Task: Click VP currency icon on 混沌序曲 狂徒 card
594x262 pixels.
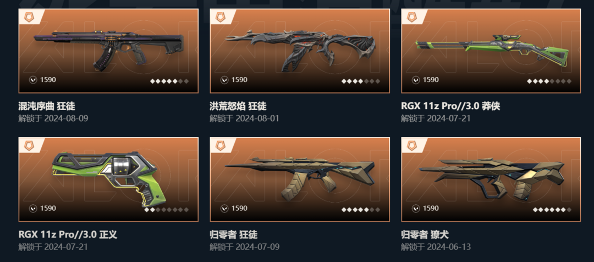Action: (x=33, y=80)
